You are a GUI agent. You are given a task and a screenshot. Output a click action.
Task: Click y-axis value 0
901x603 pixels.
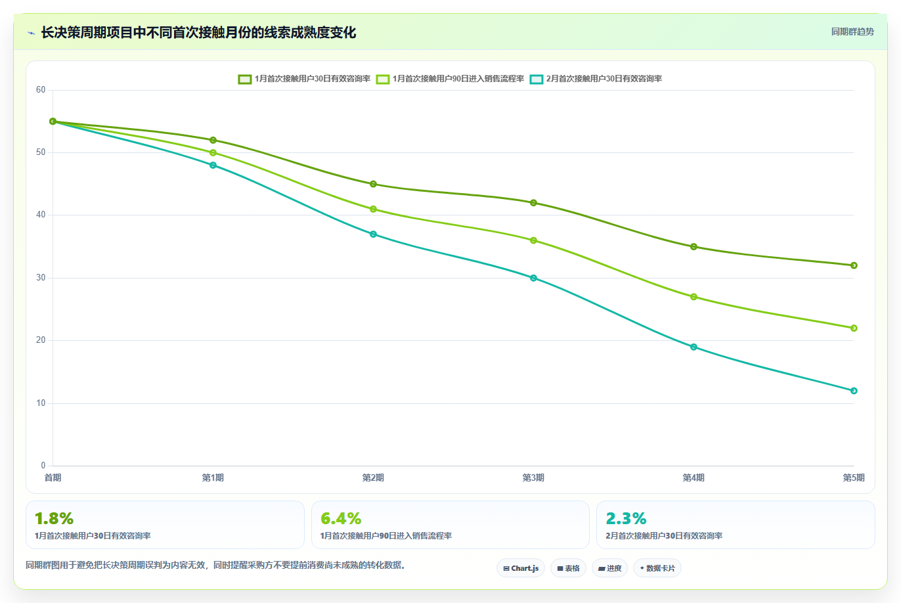click(43, 466)
